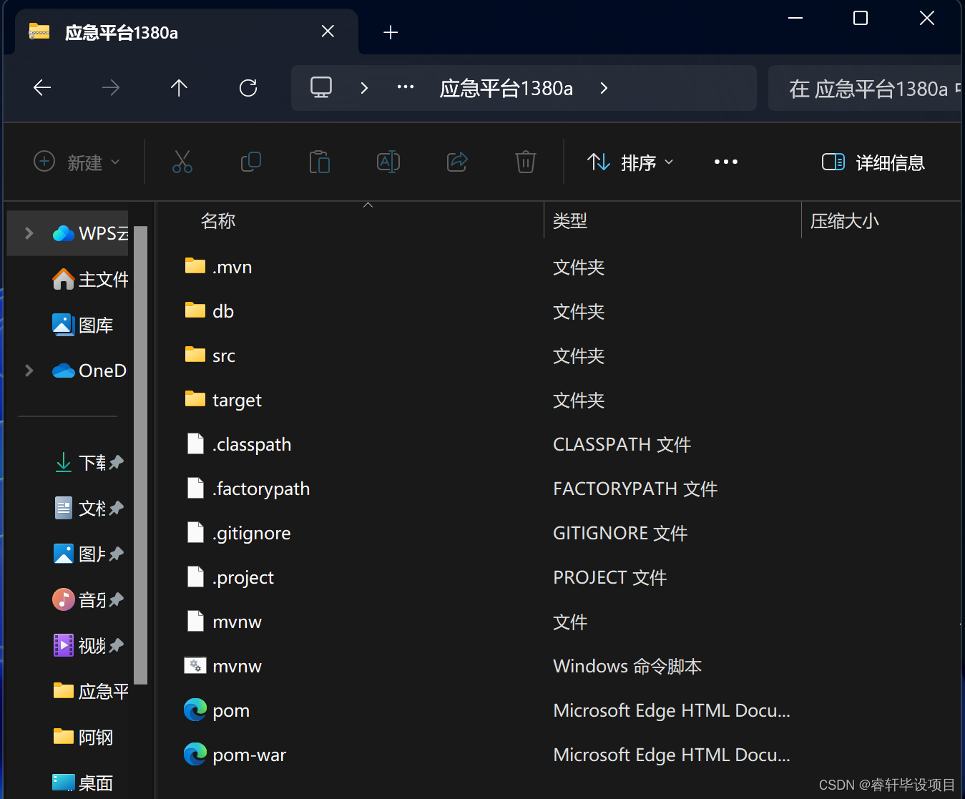Show more options via the ellipsis menu
Viewport: 965px width, 799px height.
coord(726,162)
